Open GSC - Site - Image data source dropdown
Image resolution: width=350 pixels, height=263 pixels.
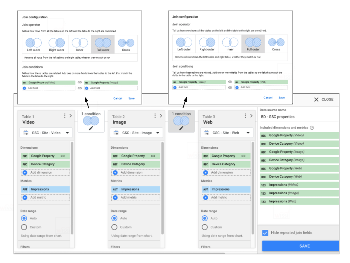click(136, 133)
